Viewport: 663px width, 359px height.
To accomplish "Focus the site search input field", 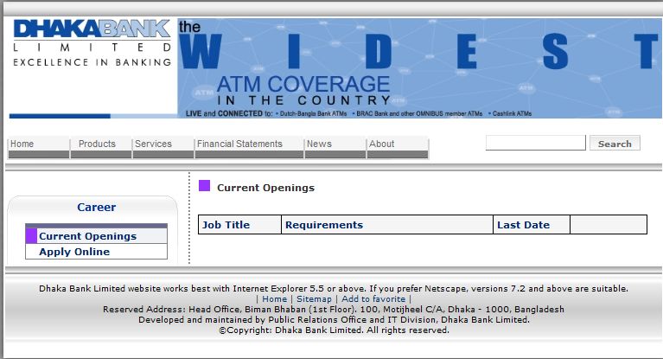I will point(535,143).
